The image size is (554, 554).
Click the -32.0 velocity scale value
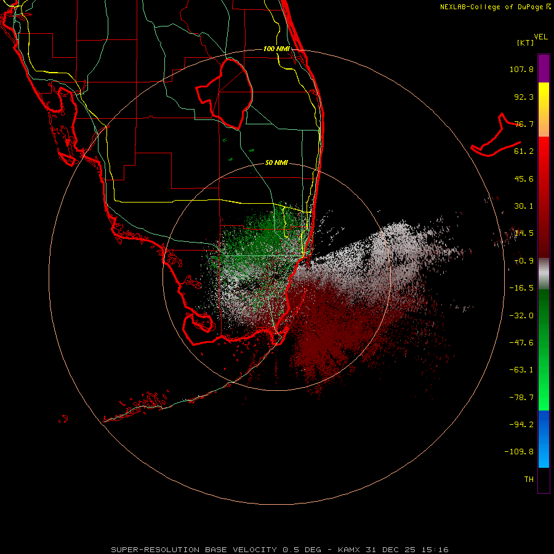pos(521,316)
